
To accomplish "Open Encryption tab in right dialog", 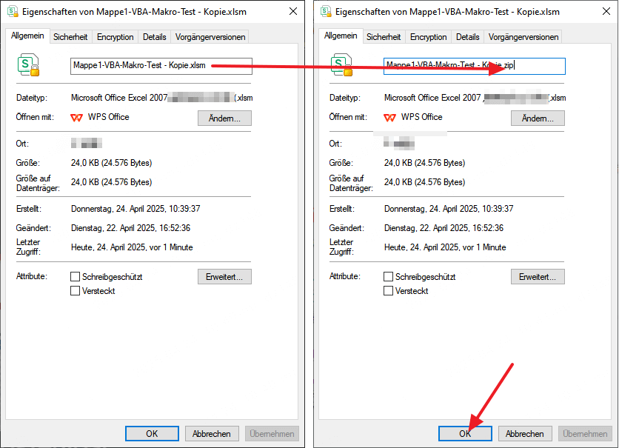I will pyautogui.click(x=428, y=37).
